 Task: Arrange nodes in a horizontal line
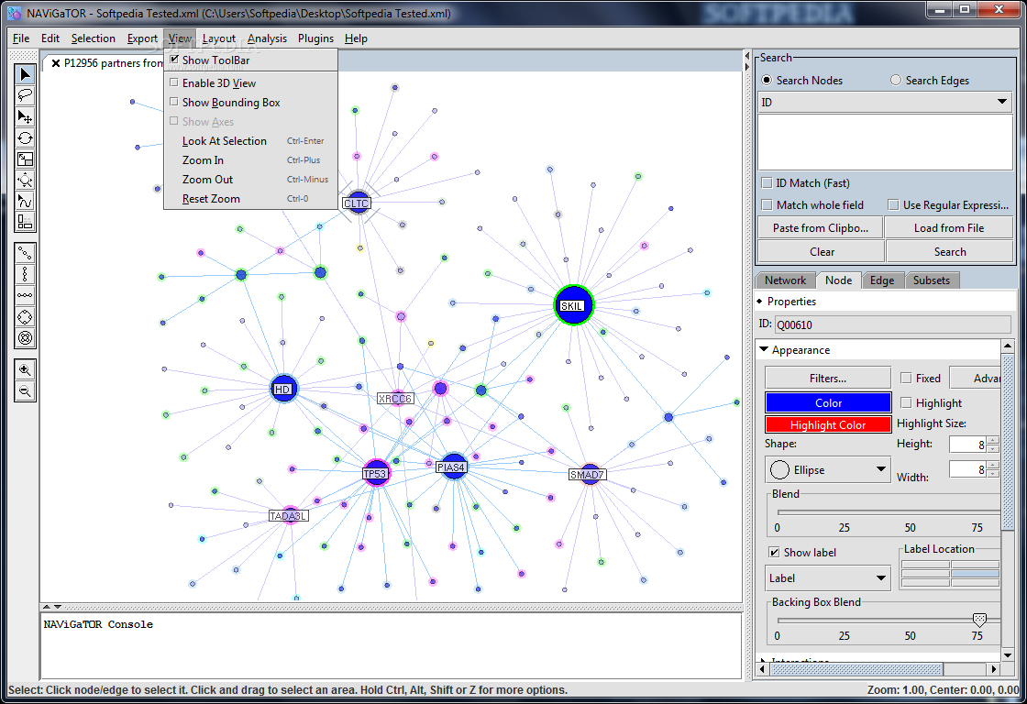25,295
